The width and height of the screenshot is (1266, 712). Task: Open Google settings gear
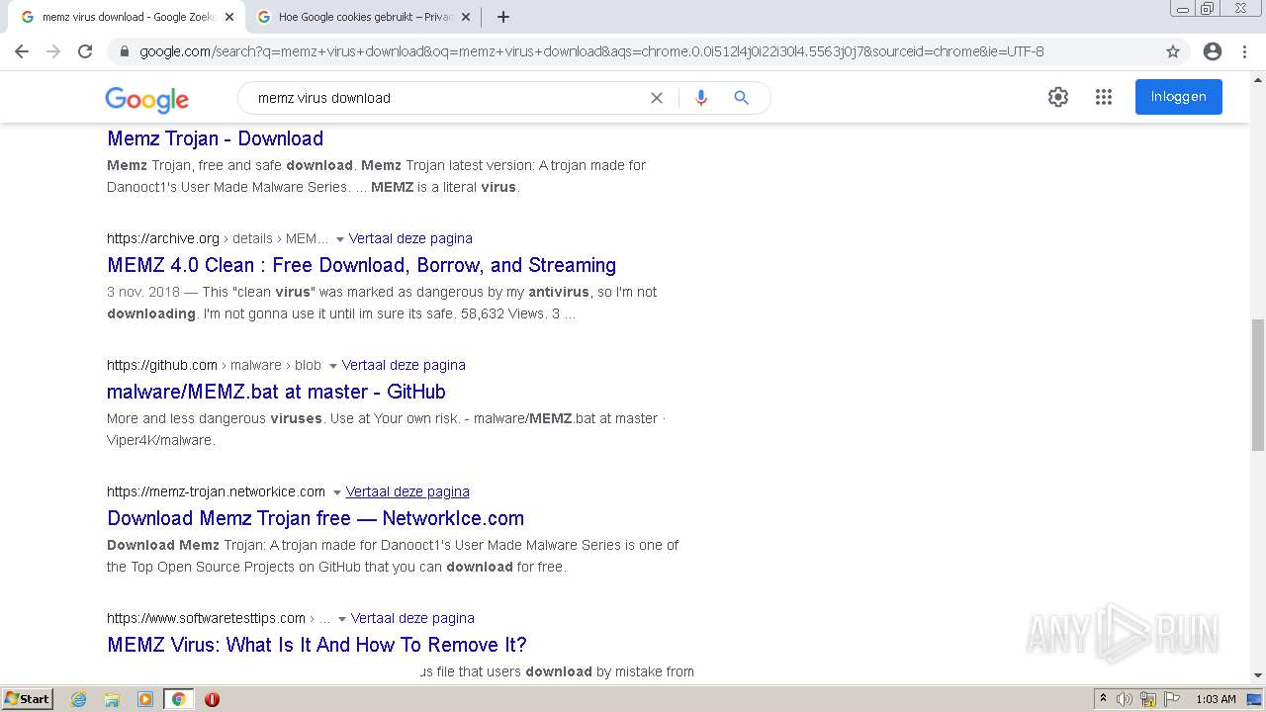pyautogui.click(x=1058, y=97)
